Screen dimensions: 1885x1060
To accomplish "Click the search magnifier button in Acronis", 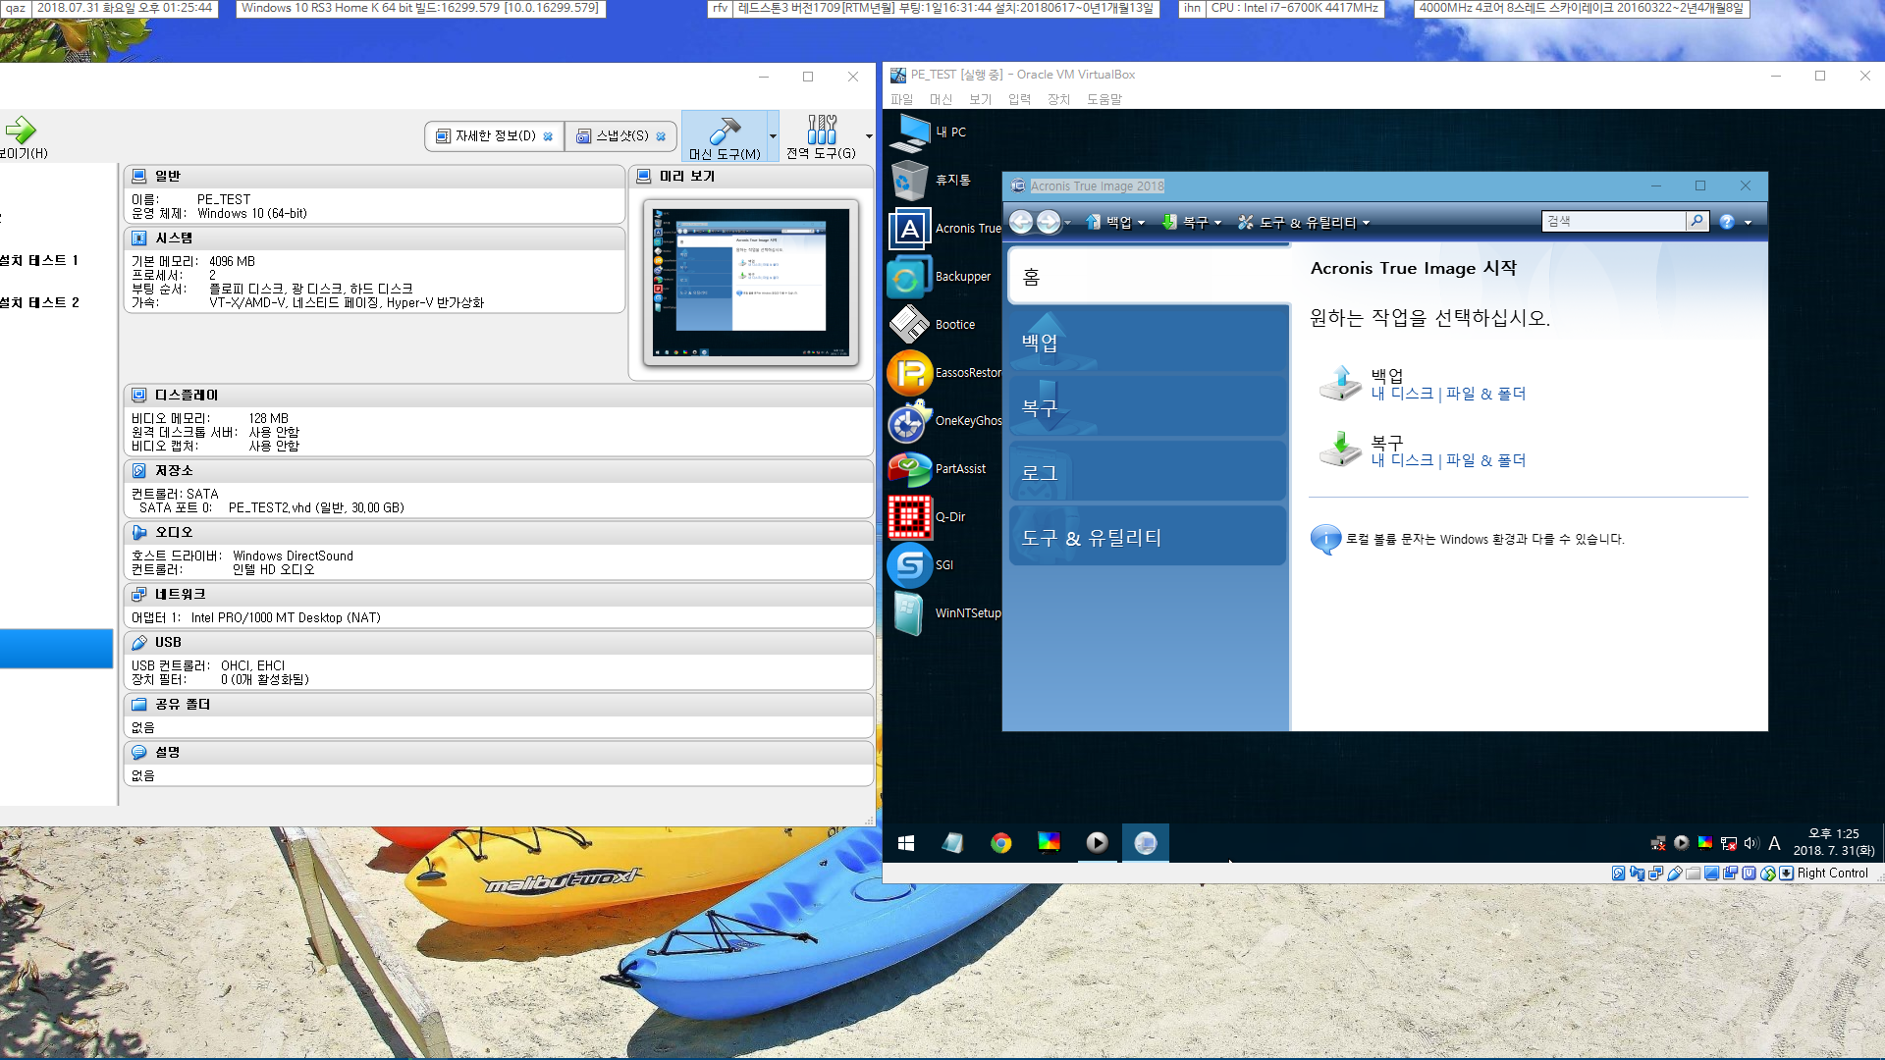I will click(1696, 221).
